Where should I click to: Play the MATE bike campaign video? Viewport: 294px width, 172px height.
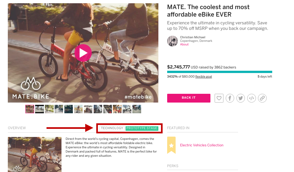83,53
